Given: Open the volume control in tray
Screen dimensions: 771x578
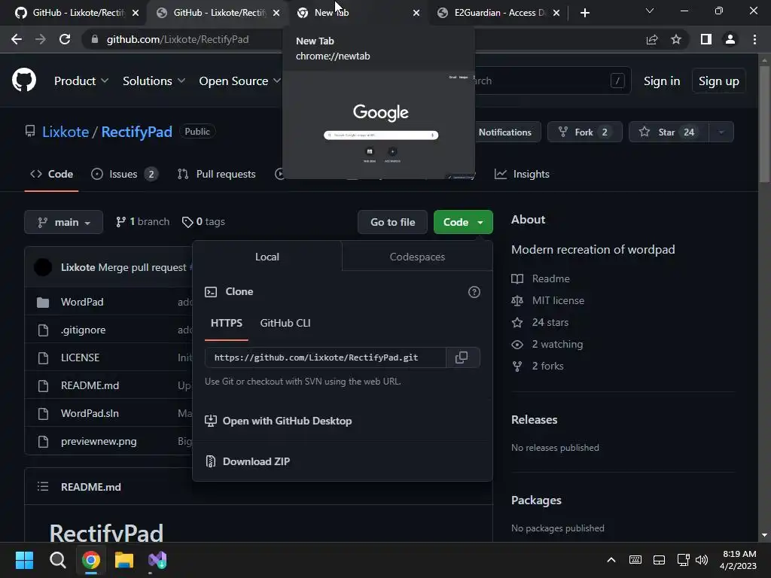Looking at the screenshot, I should (x=702, y=560).
